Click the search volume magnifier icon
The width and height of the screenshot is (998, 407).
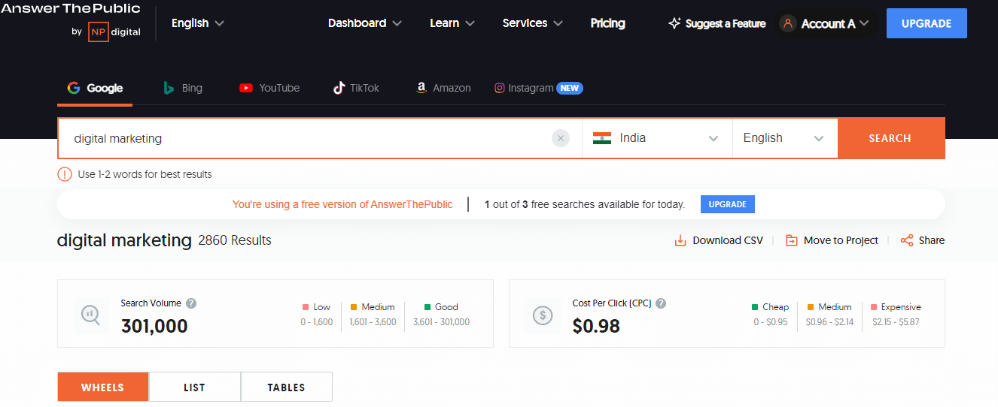(91, 315)
